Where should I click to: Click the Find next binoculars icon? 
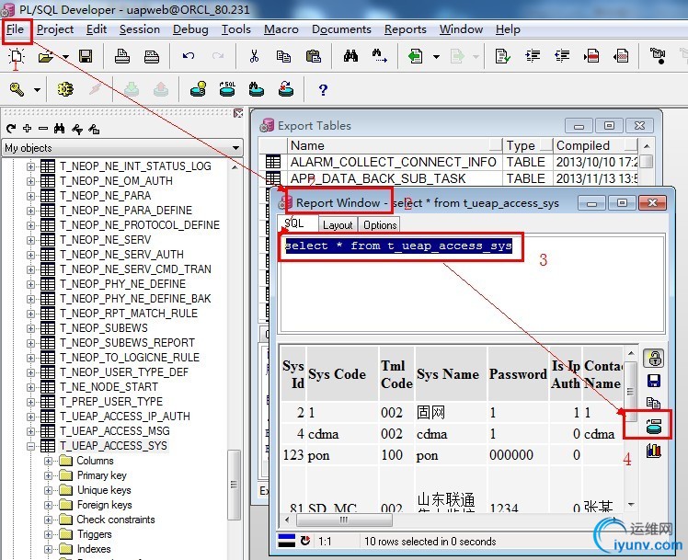pos(380,56)
